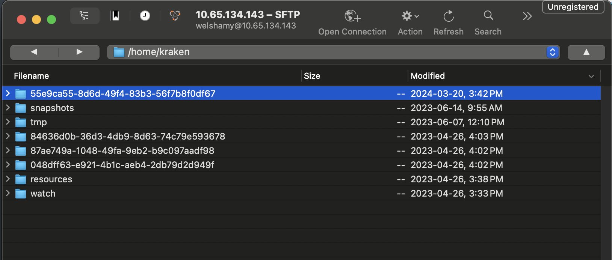Viewport: 612px width, 260px height.
Task: Refresh the directory listing
Action: coord(448,16)
